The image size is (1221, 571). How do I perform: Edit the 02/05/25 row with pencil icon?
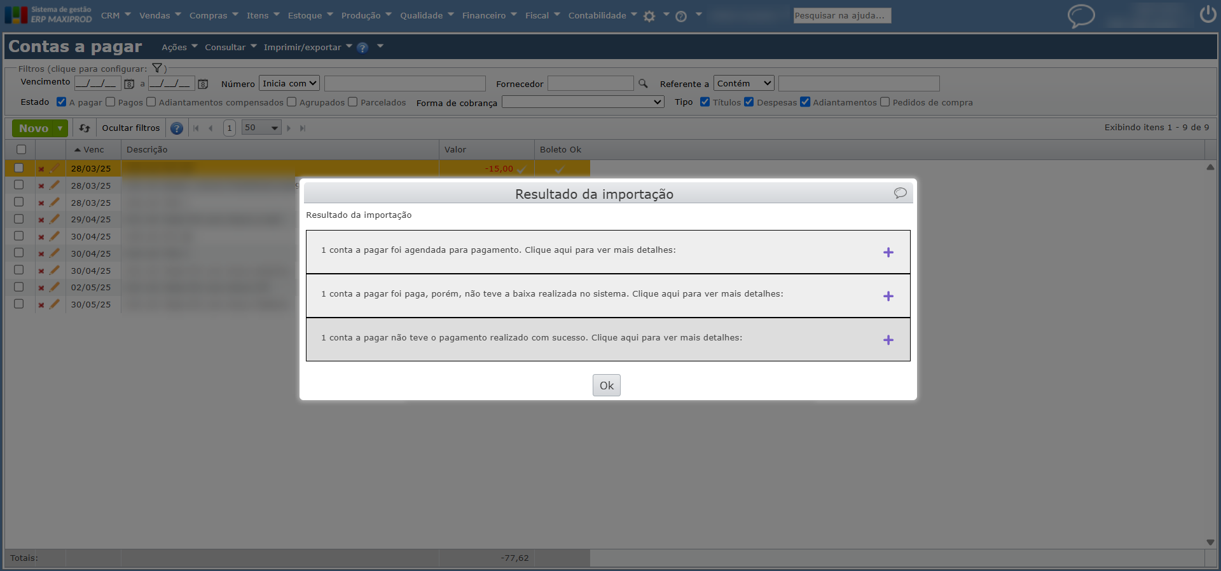(x=55, y=287)
